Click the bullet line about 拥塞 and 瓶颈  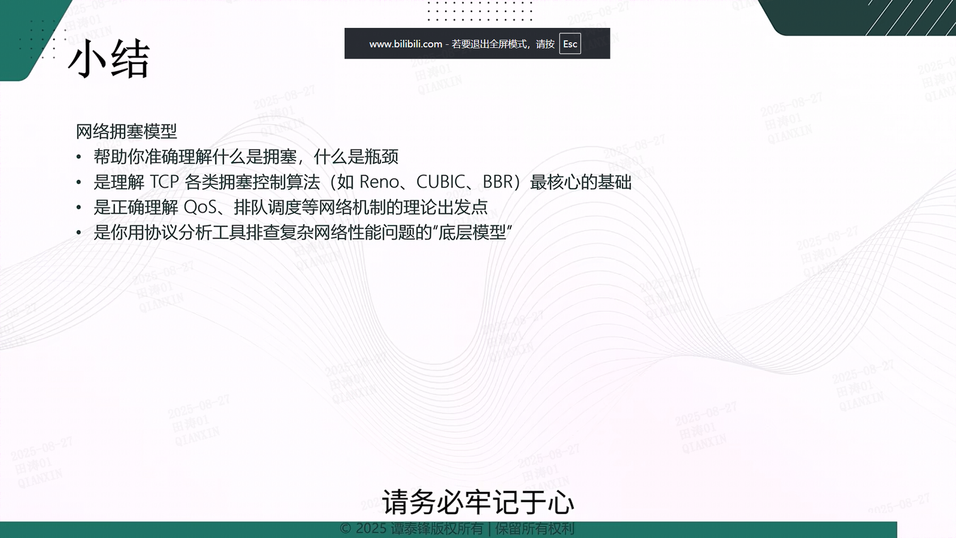click(246, 157)
